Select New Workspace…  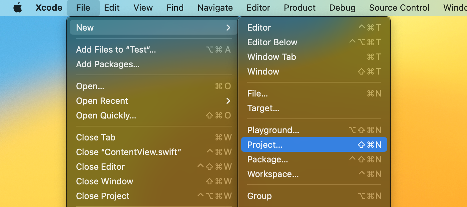click(x=314, y=174)
